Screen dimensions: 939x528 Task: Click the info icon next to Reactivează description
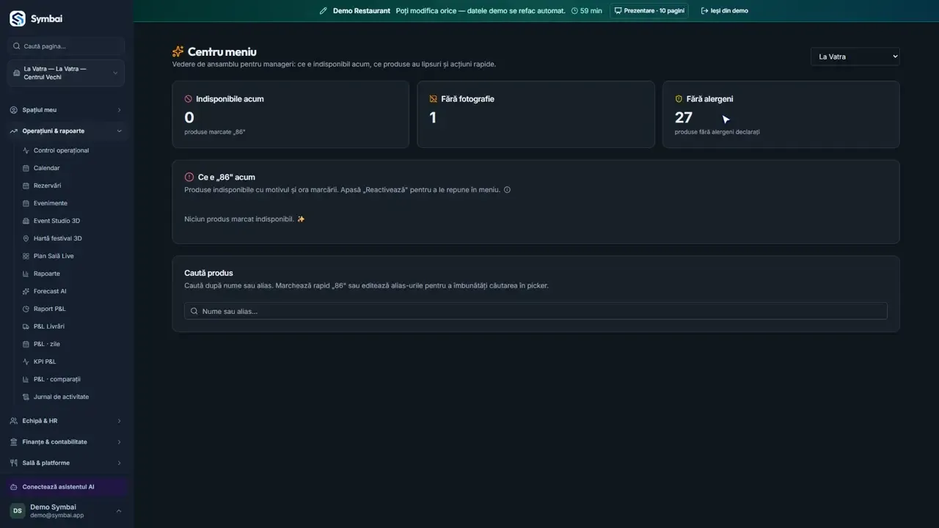(507, 190)
